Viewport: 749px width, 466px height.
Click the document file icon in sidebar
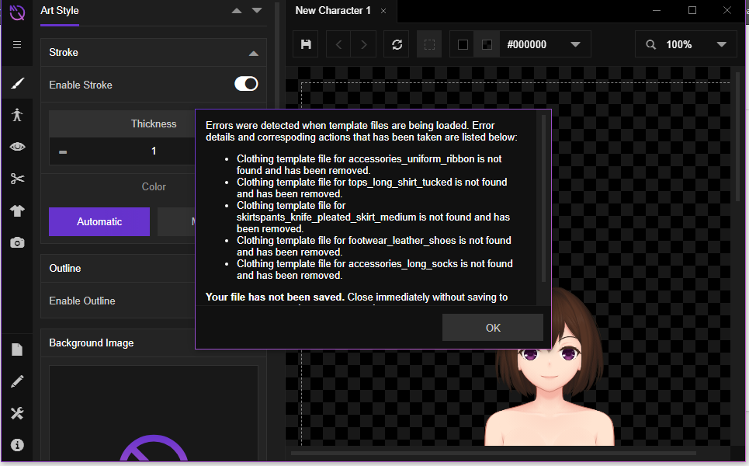click(x=17, y=349)
